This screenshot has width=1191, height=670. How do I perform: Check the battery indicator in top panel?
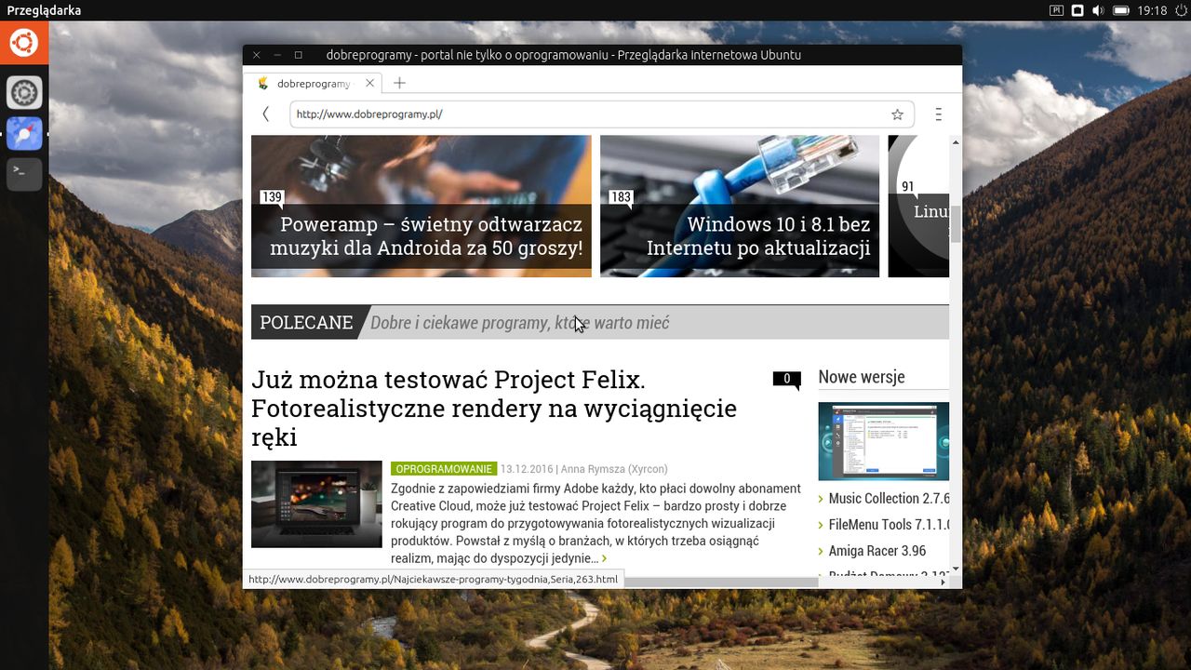coord(1121,10)
